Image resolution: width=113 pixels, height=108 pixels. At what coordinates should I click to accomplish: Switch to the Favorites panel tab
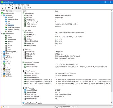[9, 11]
